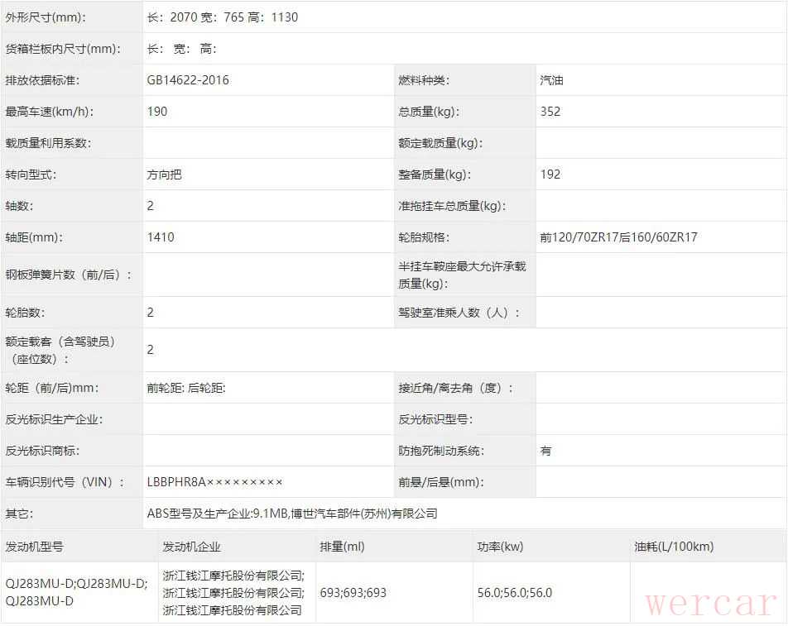Viewport: 788px width, 626px height.
Task: Select the VIN value LBBPHR8A×××××××××
Action: click(215, 482)
